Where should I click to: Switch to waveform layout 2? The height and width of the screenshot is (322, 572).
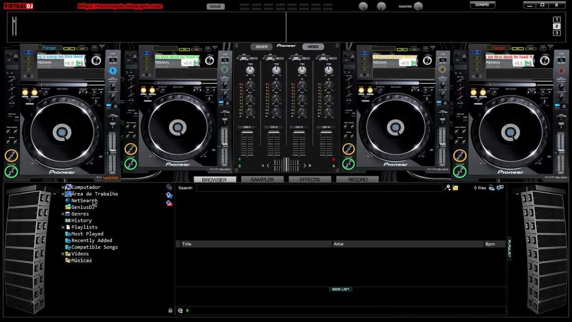click(x=556, y=26)
